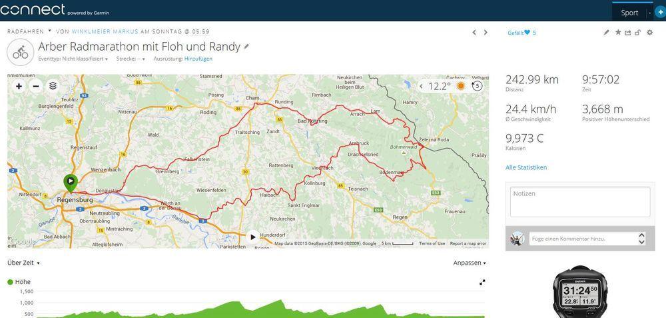Expand the map weather panel with the left arrow

pos(422,86)
